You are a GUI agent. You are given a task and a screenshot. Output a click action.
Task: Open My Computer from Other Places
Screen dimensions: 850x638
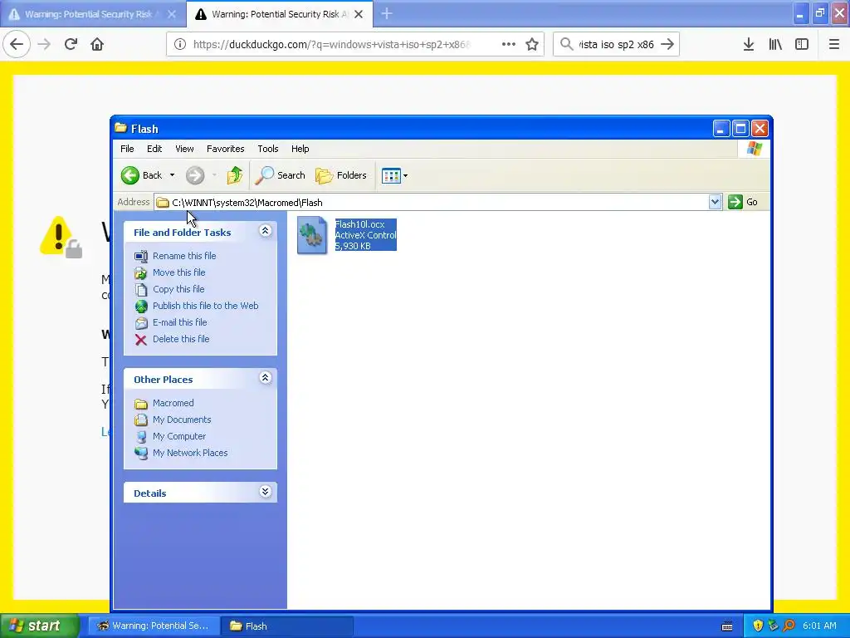(179, 436)
